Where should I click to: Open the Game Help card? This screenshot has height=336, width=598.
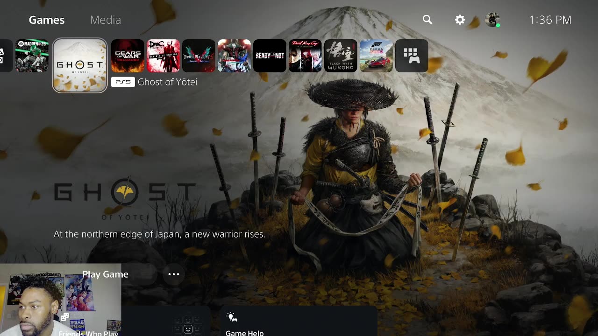tap(299, 321)
